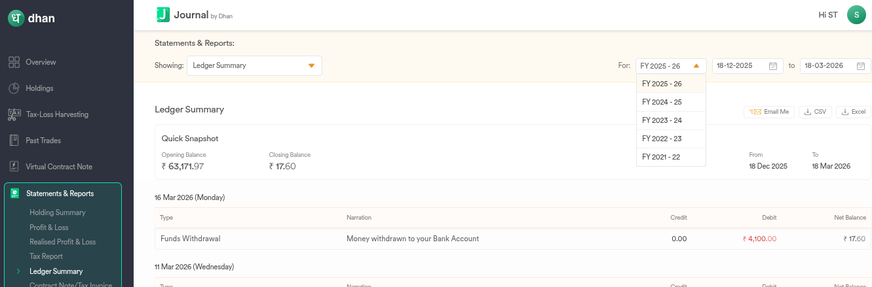Export ledger to Excel

tap(853, 112)
